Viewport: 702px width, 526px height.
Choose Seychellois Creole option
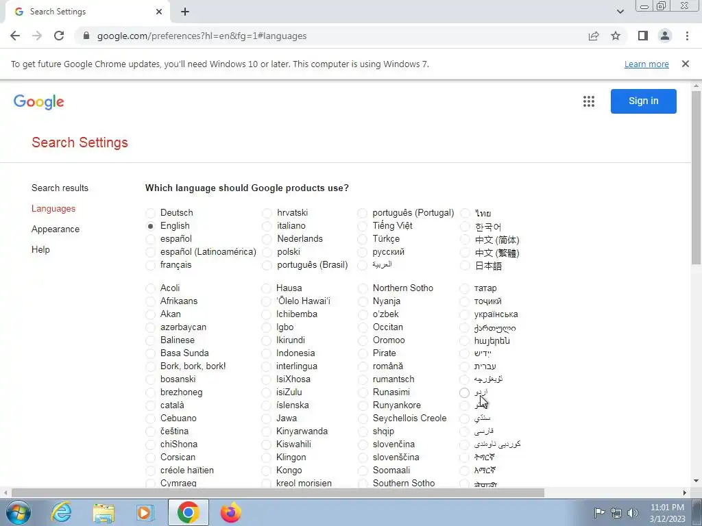click(363, 418)
